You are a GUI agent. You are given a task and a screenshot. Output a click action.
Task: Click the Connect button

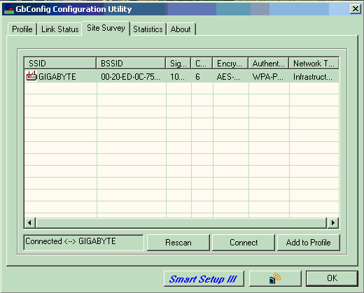click(244, 243)
